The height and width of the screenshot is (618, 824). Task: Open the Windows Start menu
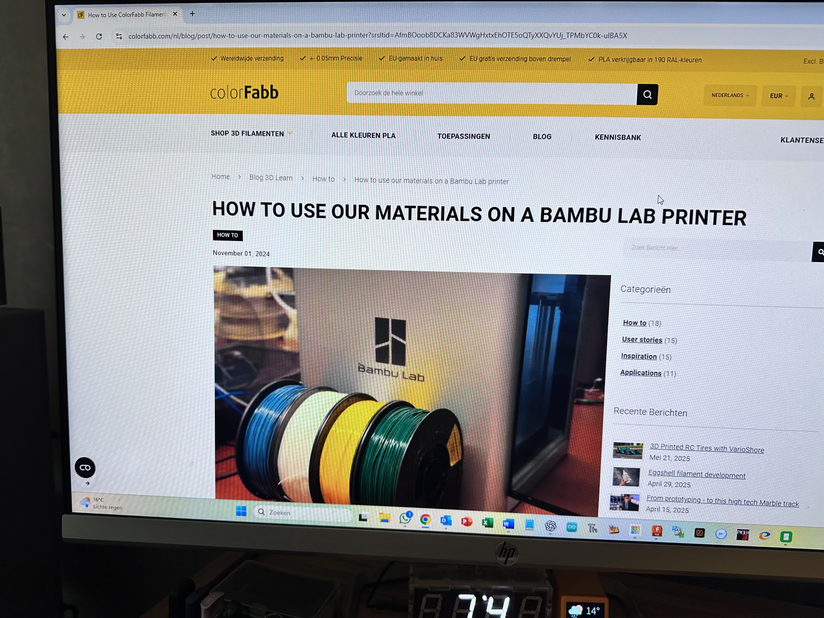pyautogui.click(x=241, y=511)
